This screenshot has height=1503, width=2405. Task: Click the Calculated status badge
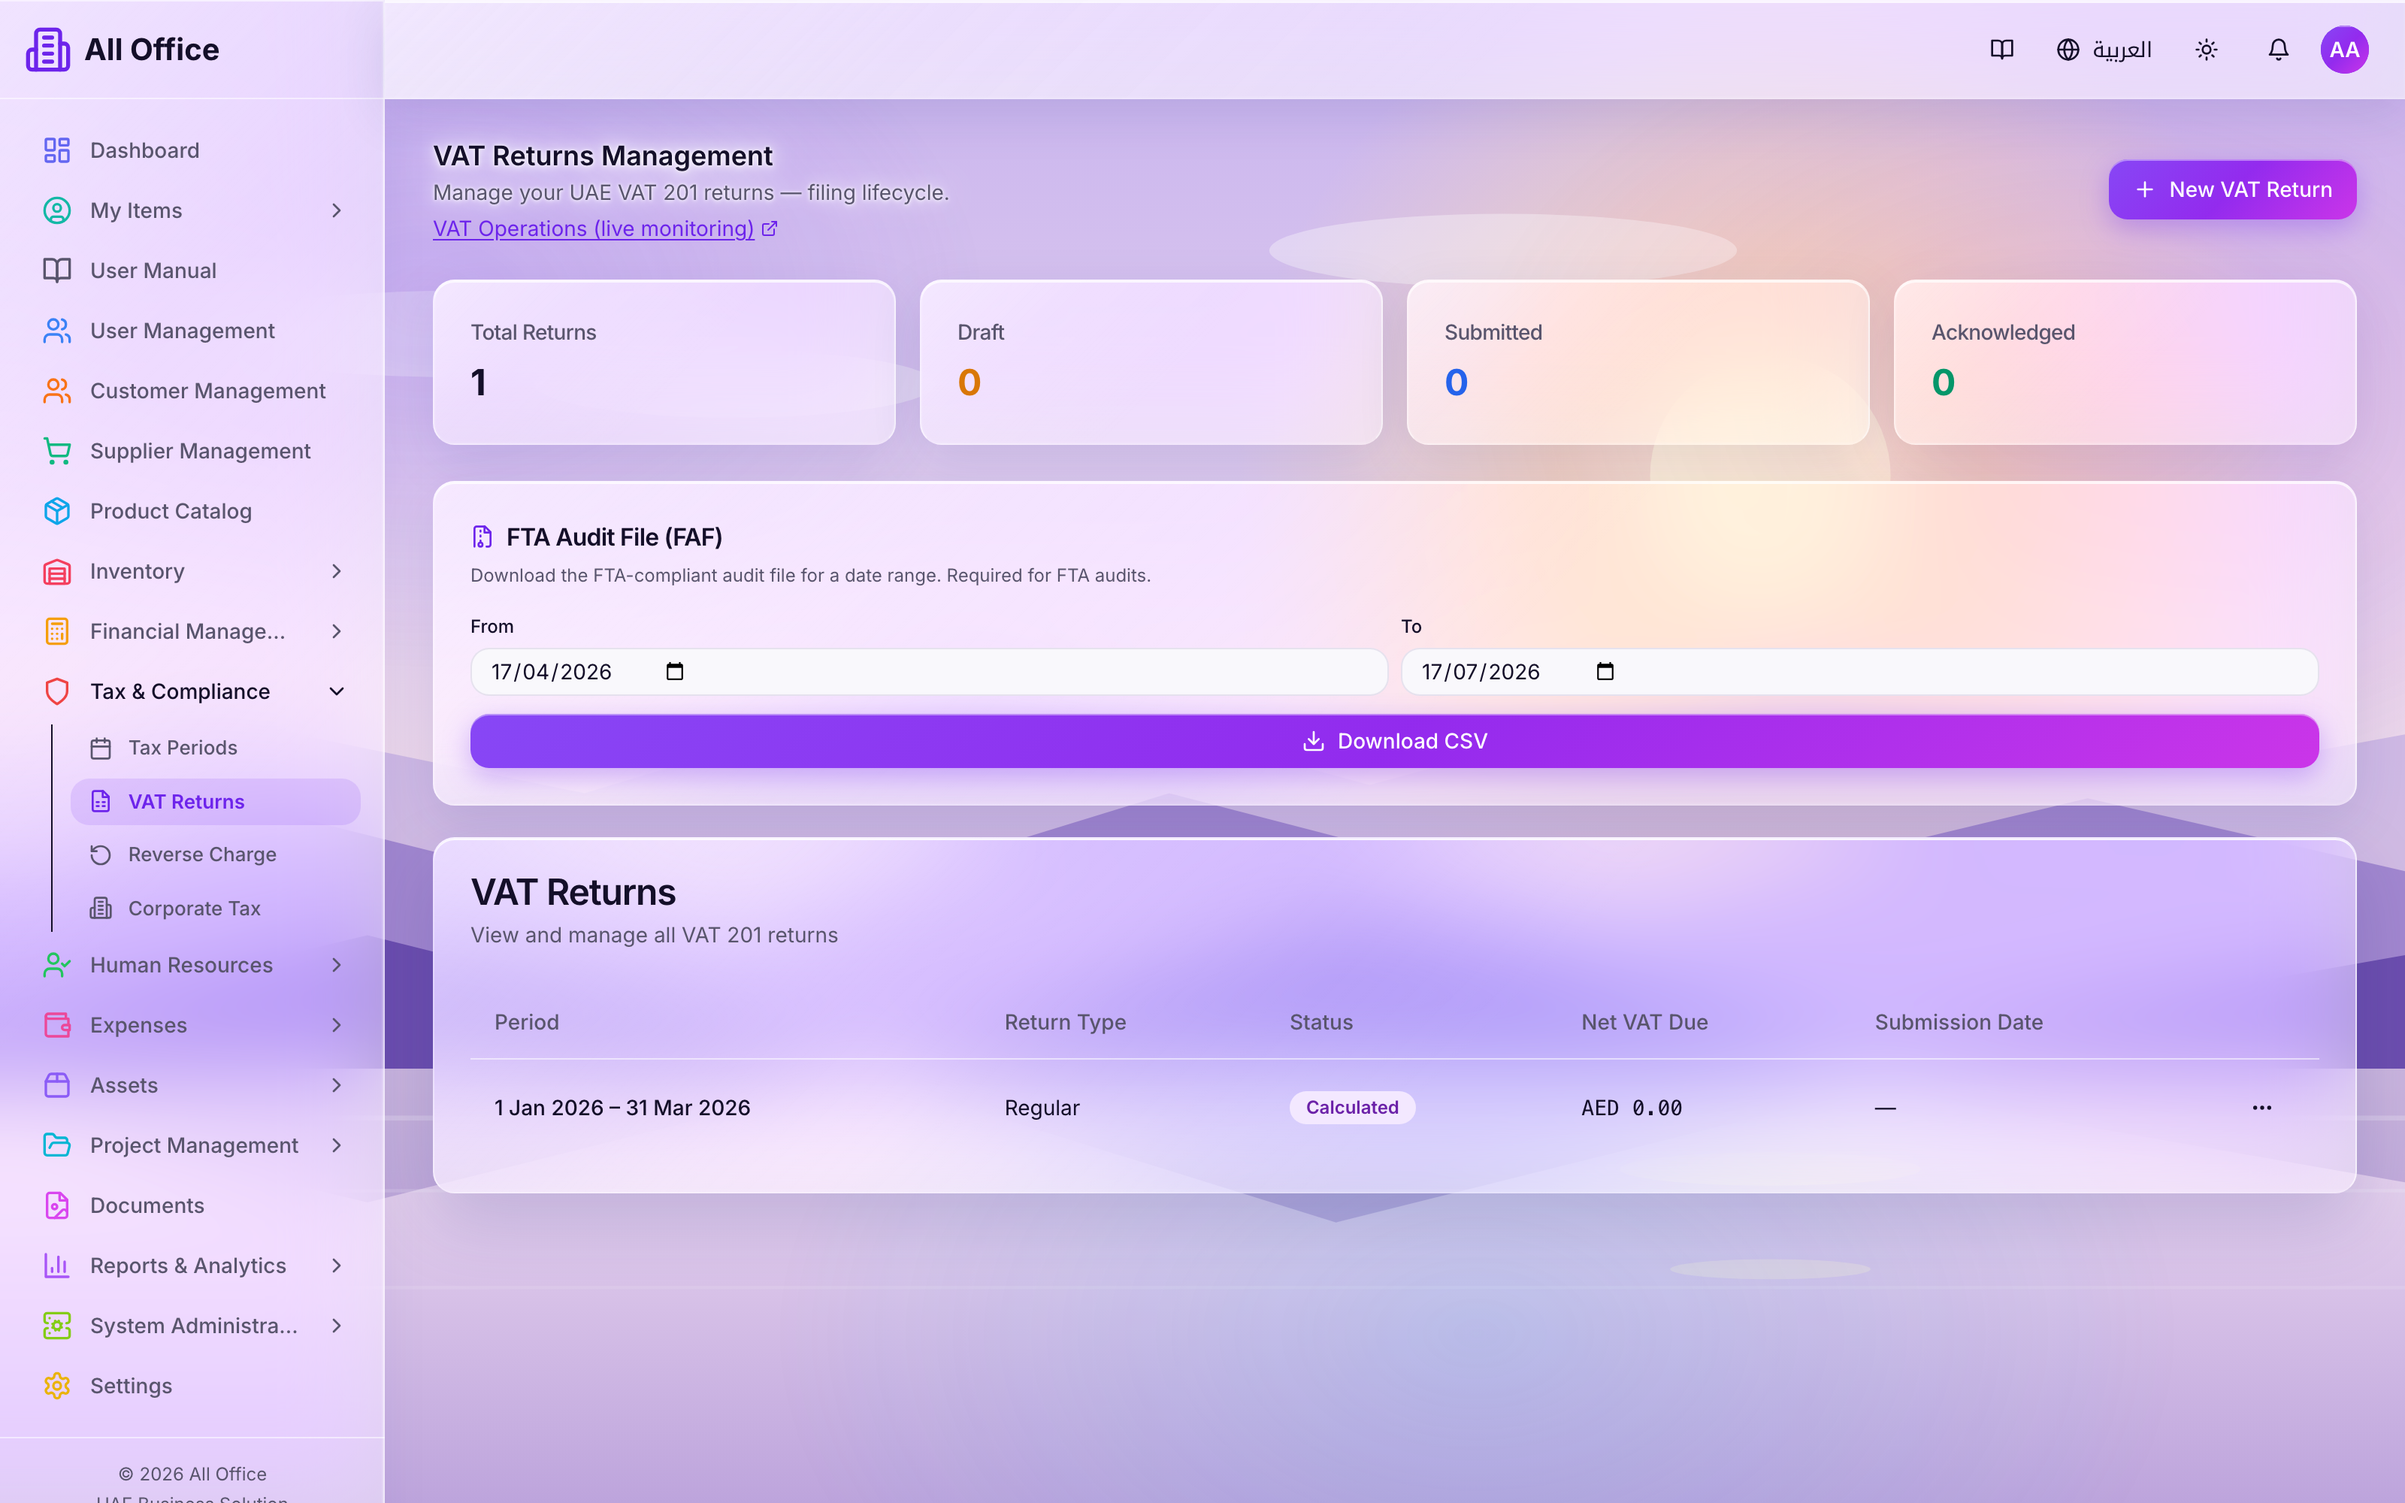tap(1351, 1108)
